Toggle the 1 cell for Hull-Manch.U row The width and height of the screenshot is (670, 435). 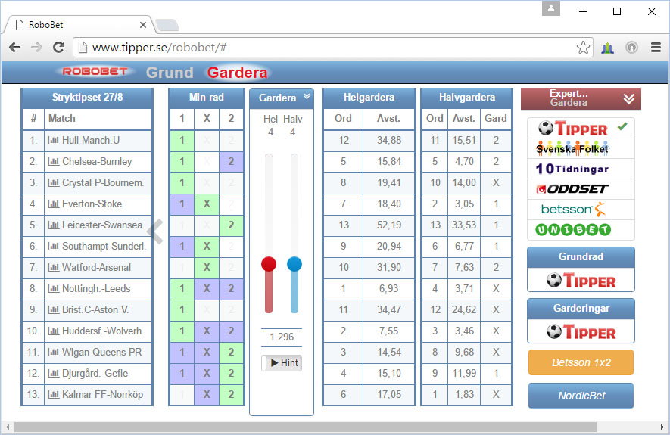pyautogui.click(x=182, y=141)
